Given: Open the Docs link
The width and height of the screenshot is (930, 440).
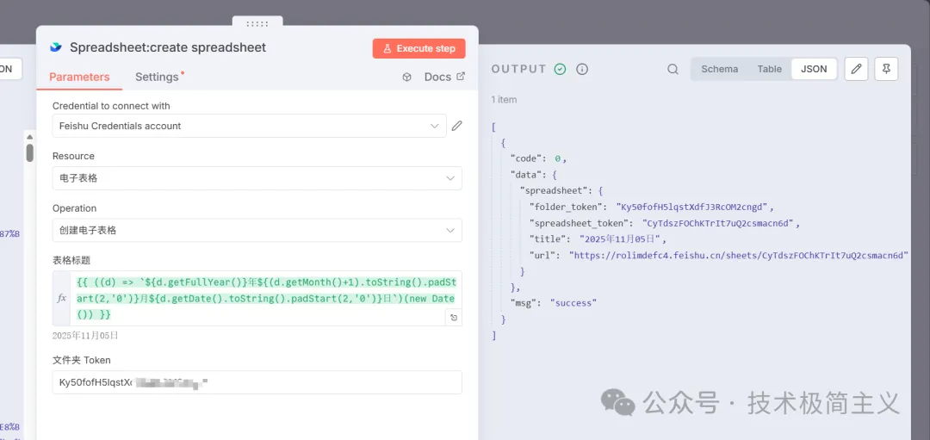Looking at the screenshot, I should click(445, 77).
